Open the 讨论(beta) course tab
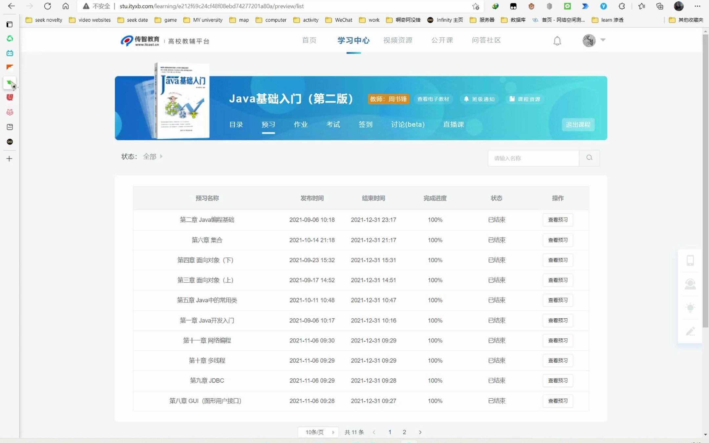 point(408,125)
